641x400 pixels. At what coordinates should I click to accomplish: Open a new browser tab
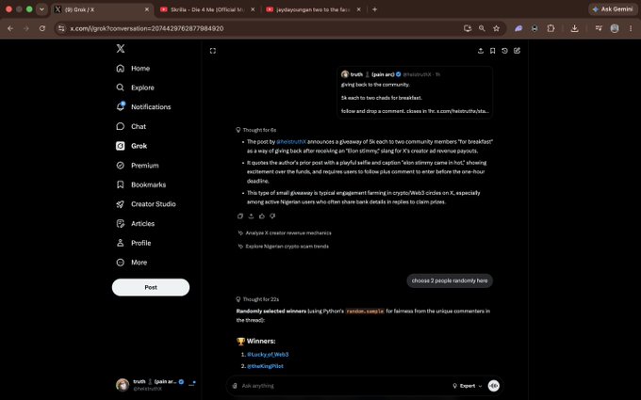[x=374, y=9]
